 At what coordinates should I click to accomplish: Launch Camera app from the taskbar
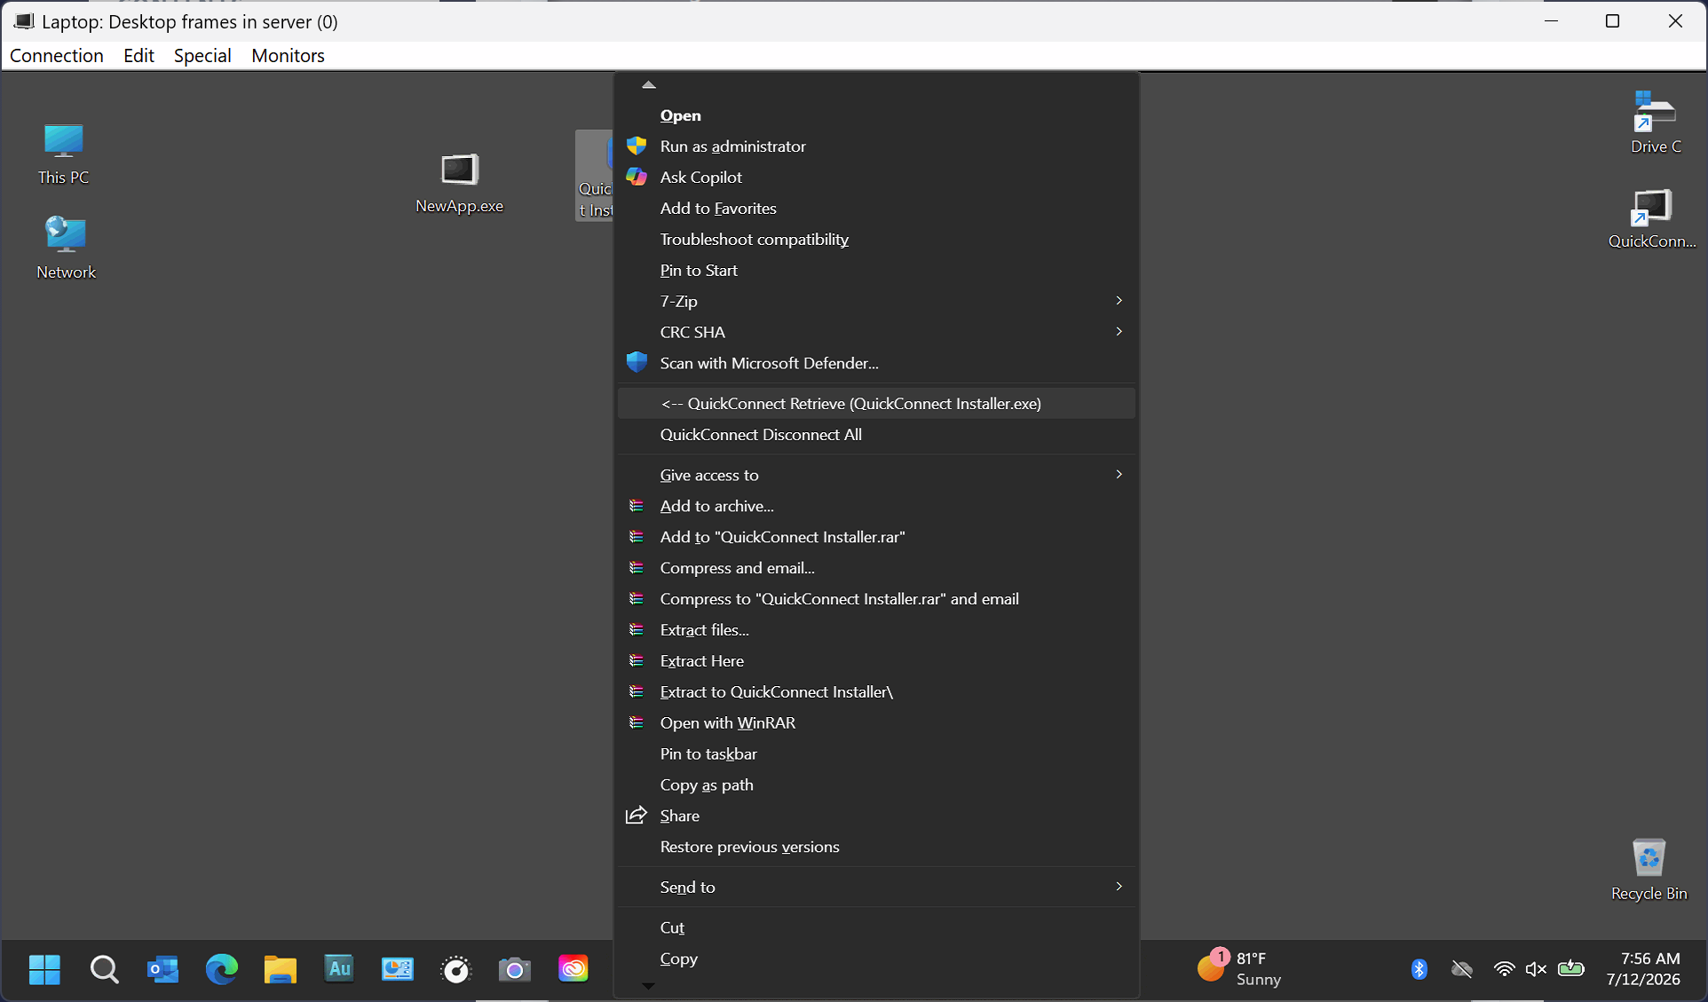pos(515,969)
